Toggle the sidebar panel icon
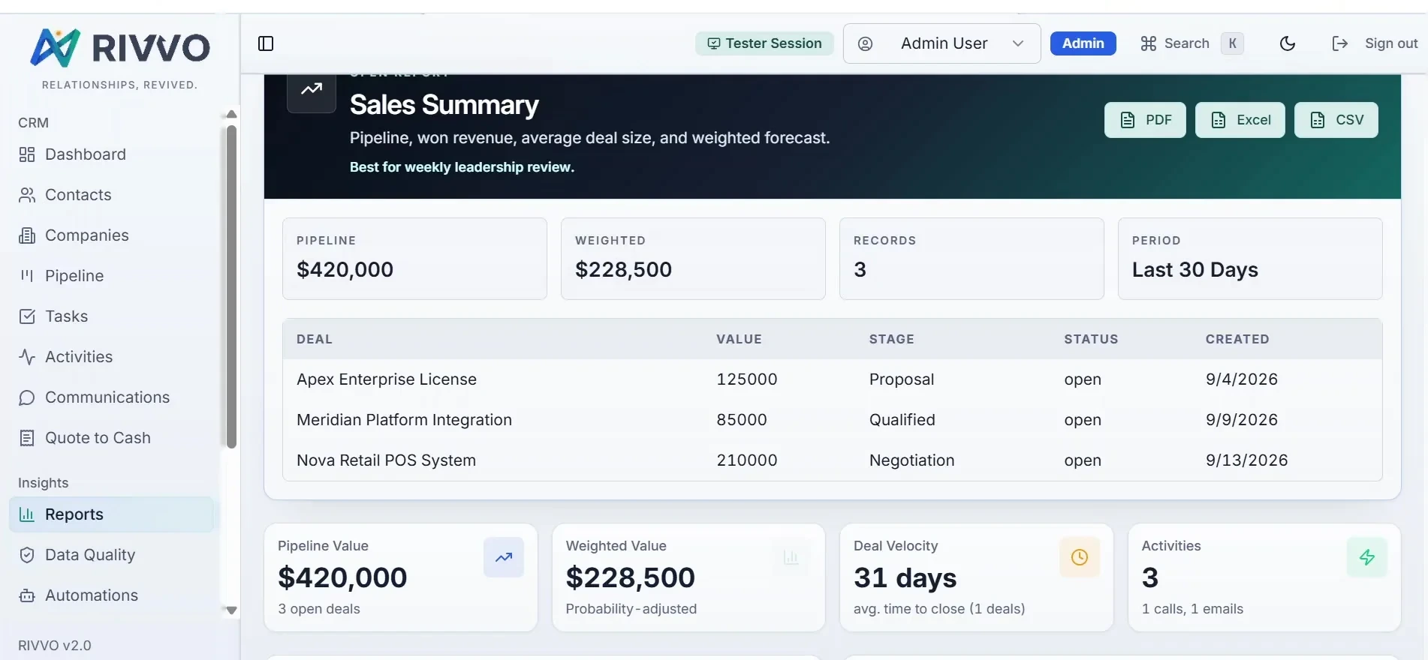 point(266,43)
